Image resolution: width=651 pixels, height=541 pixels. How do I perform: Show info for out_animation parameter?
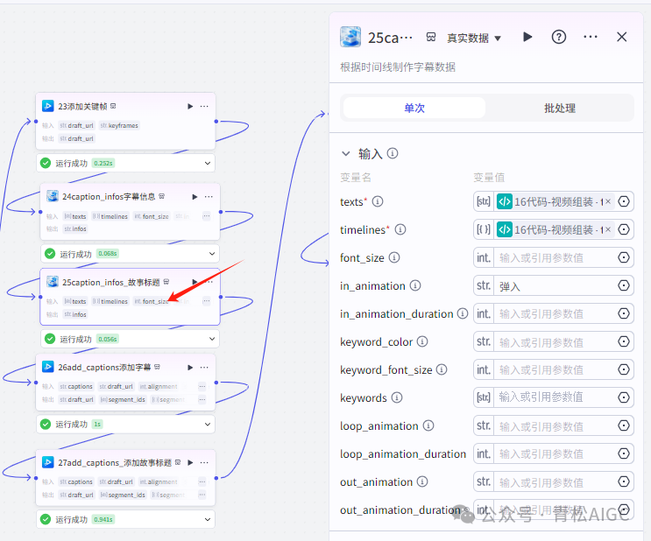(422, 481)
